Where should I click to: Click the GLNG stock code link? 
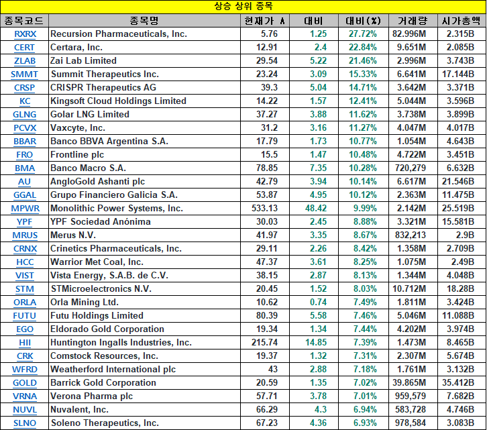pos(25,114)
